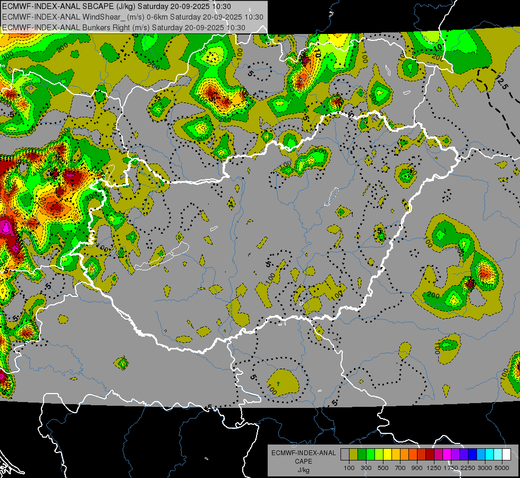Click the 12.5 dashed contour label

coord(501,82)
